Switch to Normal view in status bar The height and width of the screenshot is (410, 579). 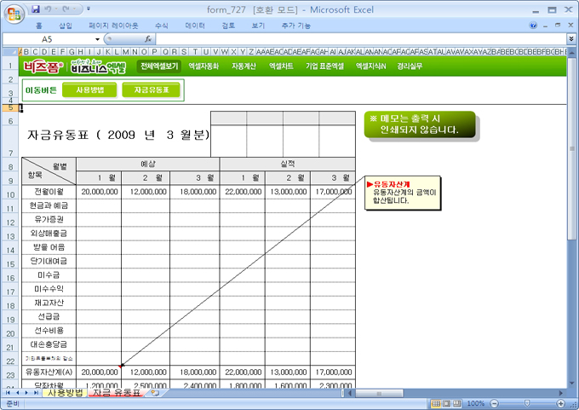pos(435,402)
